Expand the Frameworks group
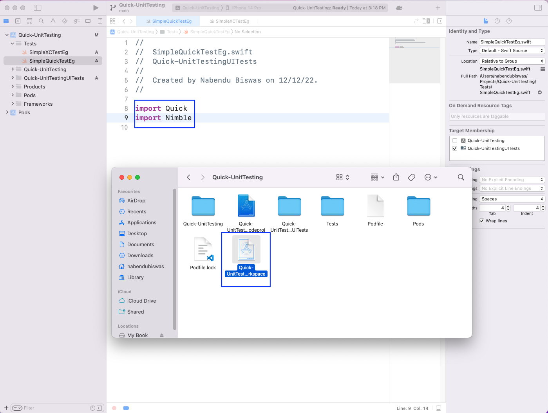 click(x=13, y=104)
